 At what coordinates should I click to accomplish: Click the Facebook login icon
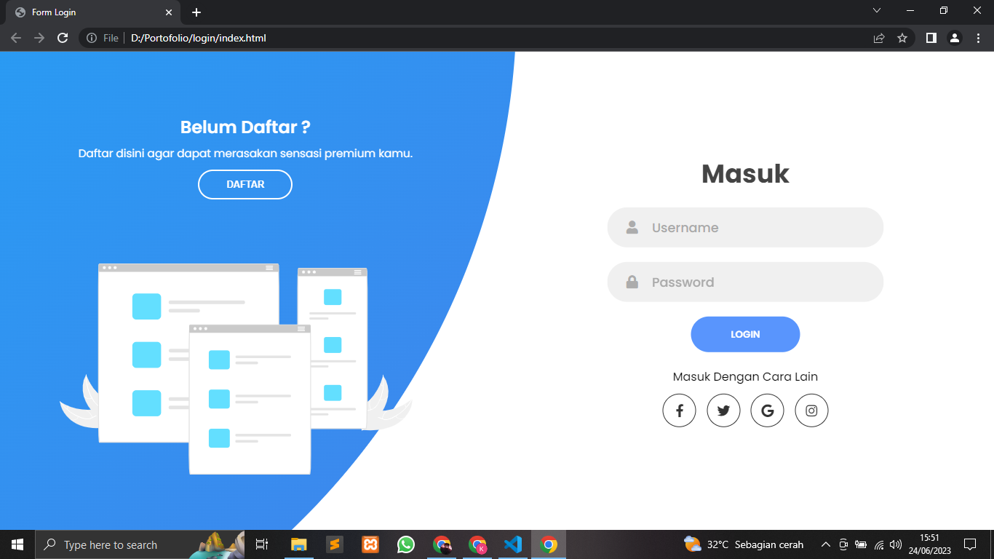[679, 411]
